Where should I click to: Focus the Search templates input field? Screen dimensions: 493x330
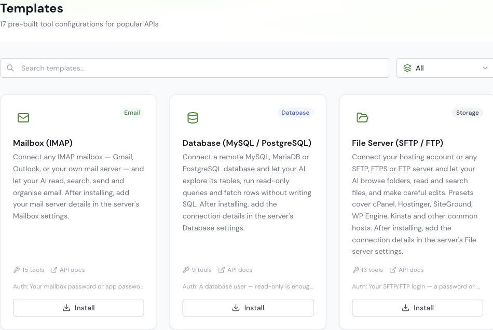click(195, 68)
